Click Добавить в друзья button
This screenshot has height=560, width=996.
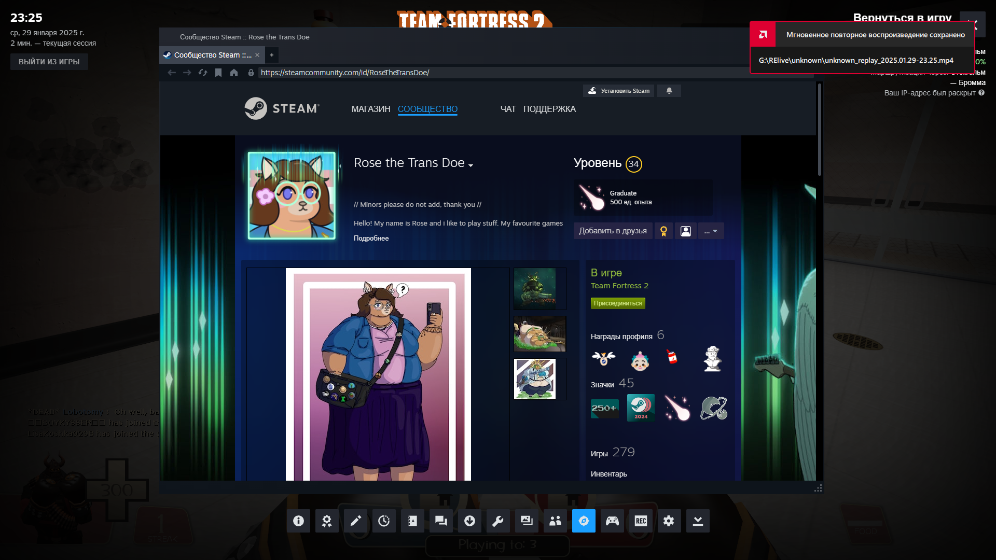[x=613, y=231]
